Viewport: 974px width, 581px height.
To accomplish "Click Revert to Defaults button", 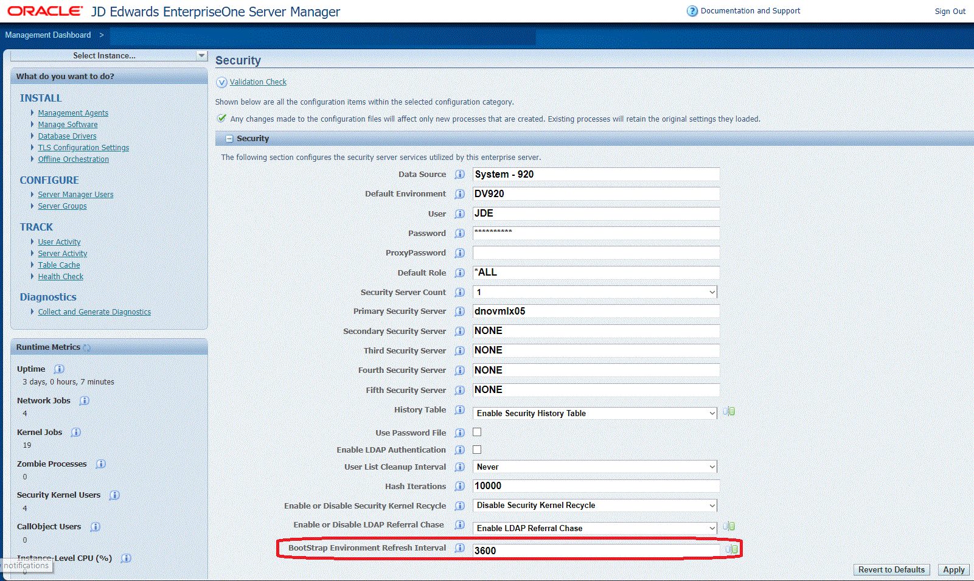I will [891, 570].
